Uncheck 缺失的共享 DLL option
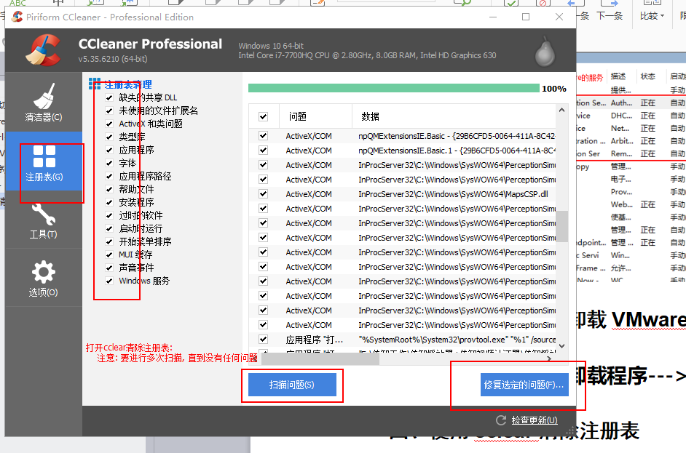The width and height of the screenshot is (686, 453). point(109,97)
